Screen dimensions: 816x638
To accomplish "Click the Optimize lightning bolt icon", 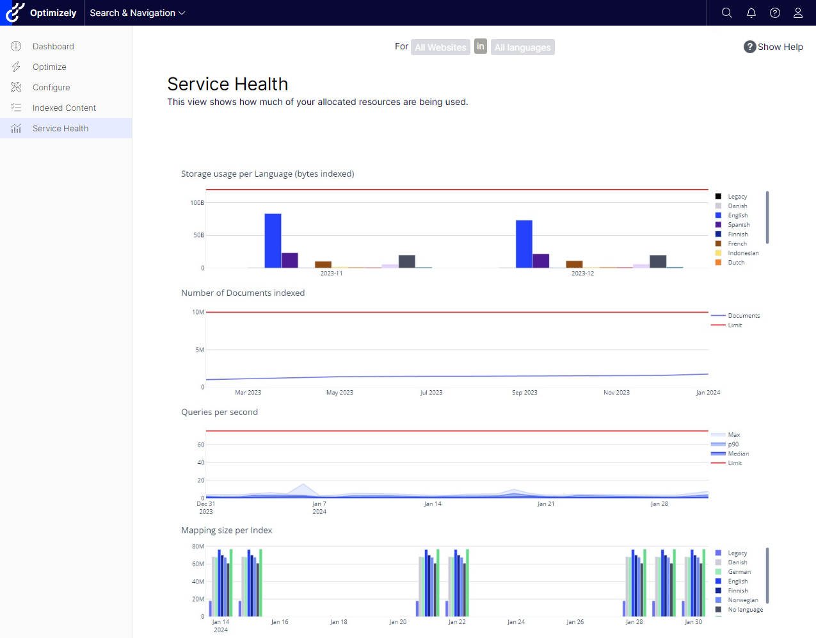I will pos(16,67).
